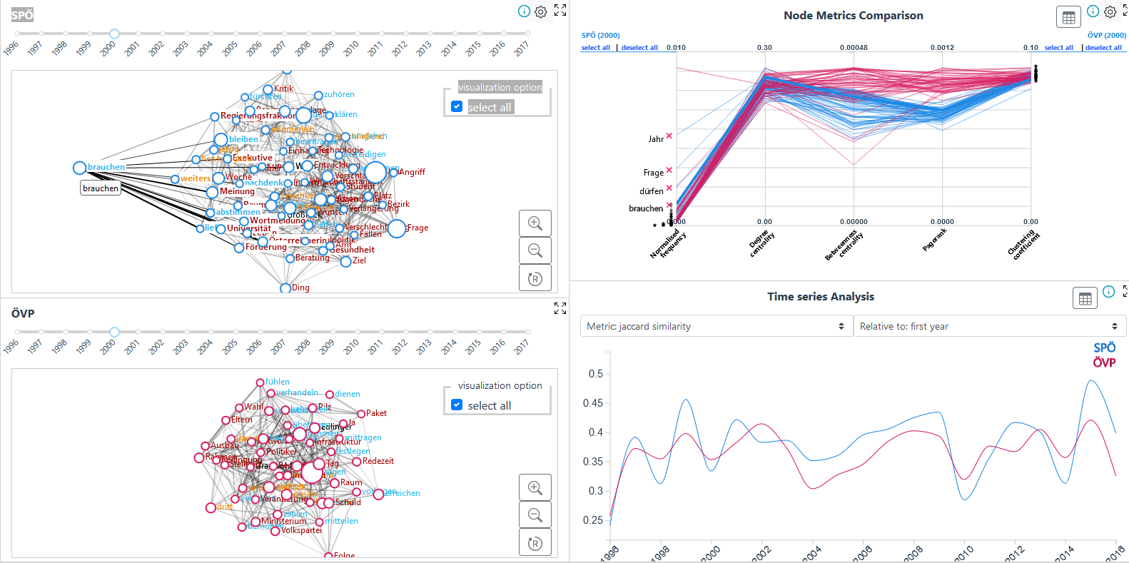Image resolution: width=1129 pixels, height=563 pixels.
Task: Click 'deselect all' under SPÖ (2000)
Action: pyautogui.click(x=639, y=48)
